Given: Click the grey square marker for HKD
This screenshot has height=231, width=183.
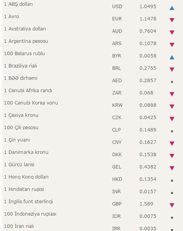Looking at the screenshot, I should [x=172, y=180].
